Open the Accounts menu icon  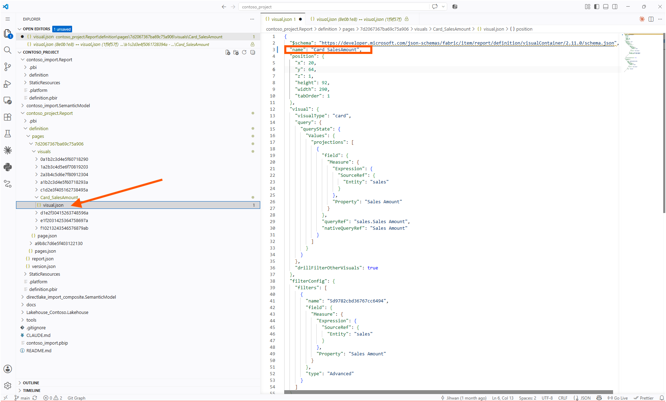[x=8, y=369]
